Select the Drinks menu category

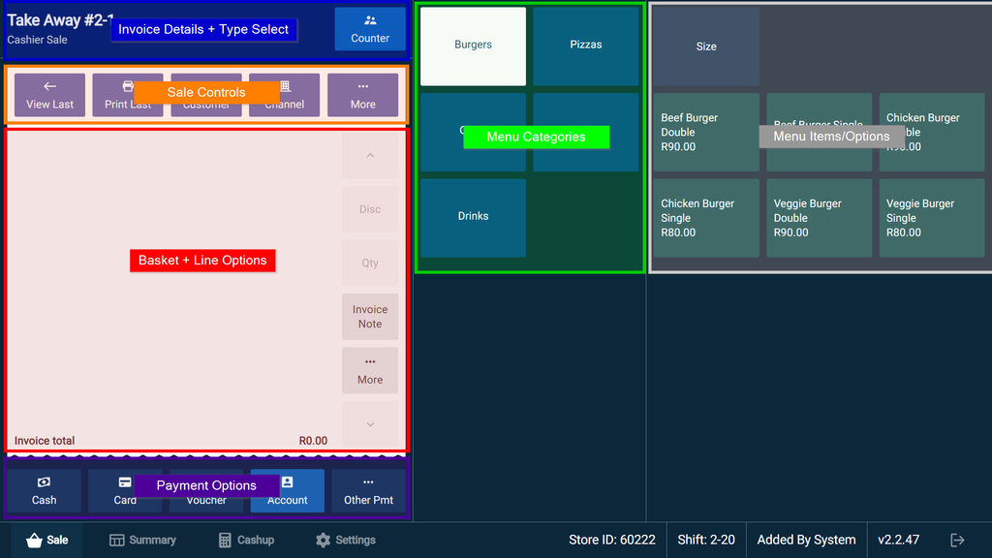[x=473, y=218]
